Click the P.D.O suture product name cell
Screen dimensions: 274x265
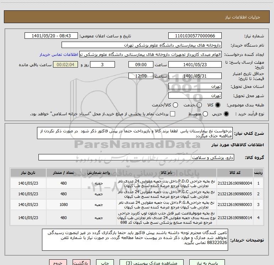167,184
